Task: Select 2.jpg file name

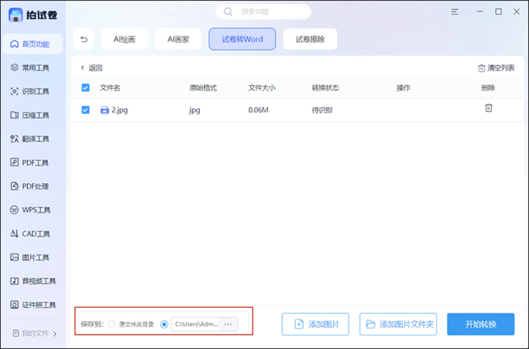Action: [x=120, y=110]
